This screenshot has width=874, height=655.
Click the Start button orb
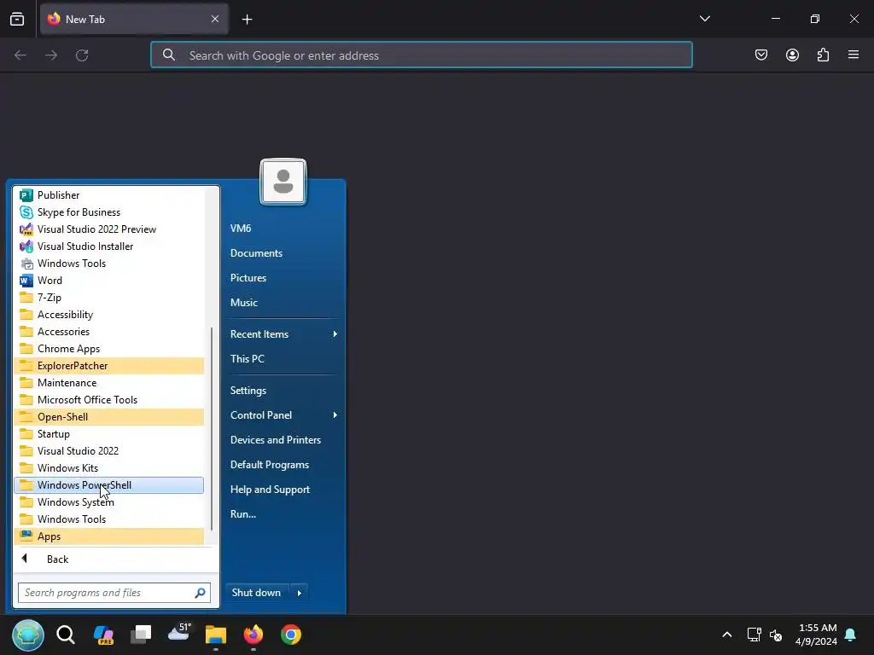pyautogui.click(x=28, y=635)
